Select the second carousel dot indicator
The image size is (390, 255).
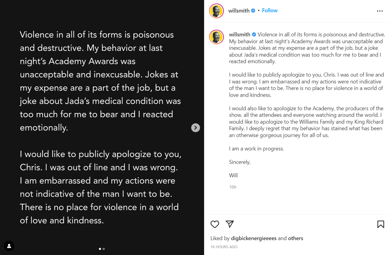coord(104,249)
